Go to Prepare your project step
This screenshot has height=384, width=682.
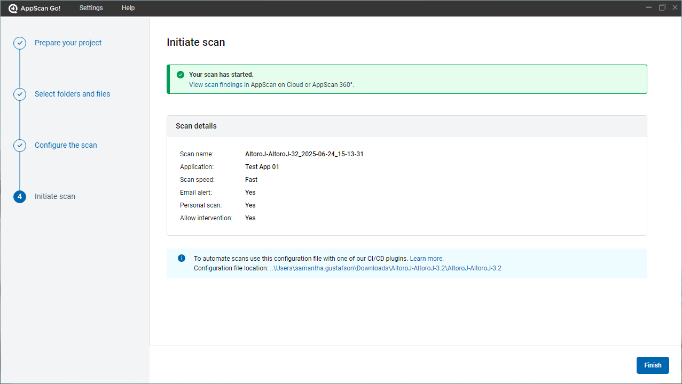point(68,43)
